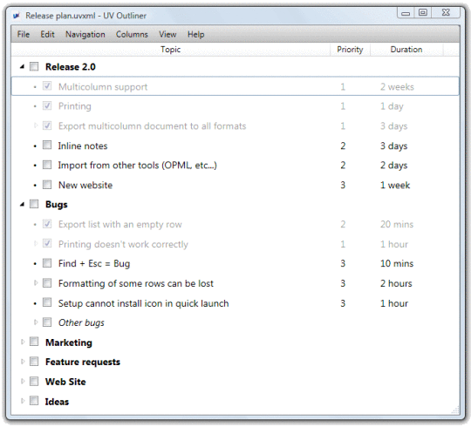Image resolution: width=471 pixels, height=427 pixels.
Task: Check Setup cannot install icon checkbox
Action: coord(47,302)
